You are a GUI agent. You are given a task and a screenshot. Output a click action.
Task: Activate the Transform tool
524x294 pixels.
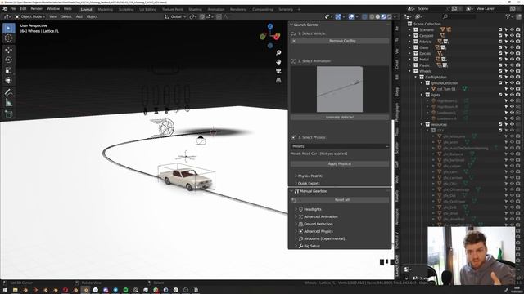[x=9, y=80]
